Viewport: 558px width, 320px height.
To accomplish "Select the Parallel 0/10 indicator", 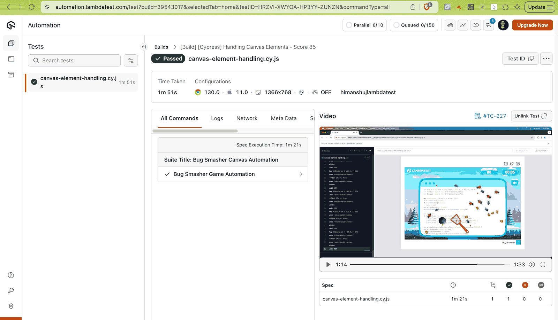I will tap(364, 25).
